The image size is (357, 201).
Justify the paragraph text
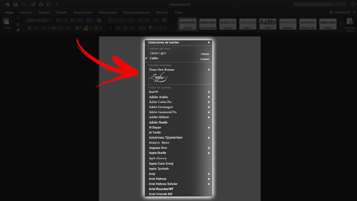[133, 28]
